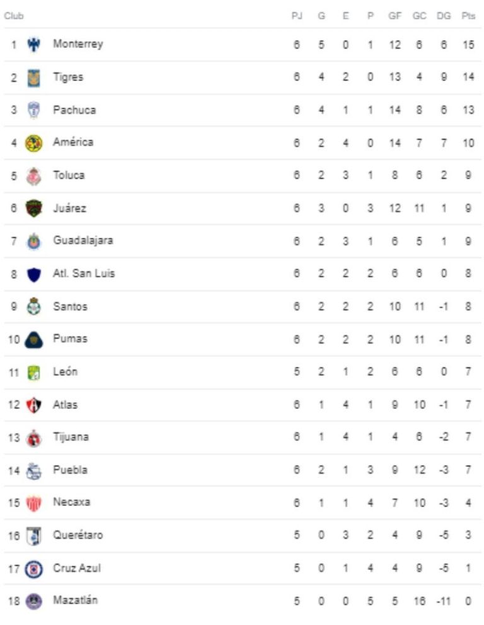
Task: Click the GF column header
Action: coord(395,16)
